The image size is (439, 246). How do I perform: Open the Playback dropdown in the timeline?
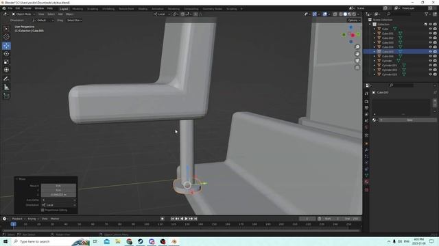tap(19, 219)
